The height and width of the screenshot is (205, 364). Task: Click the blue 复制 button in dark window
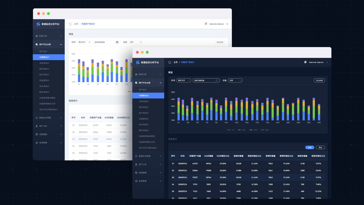pos(310,148)
